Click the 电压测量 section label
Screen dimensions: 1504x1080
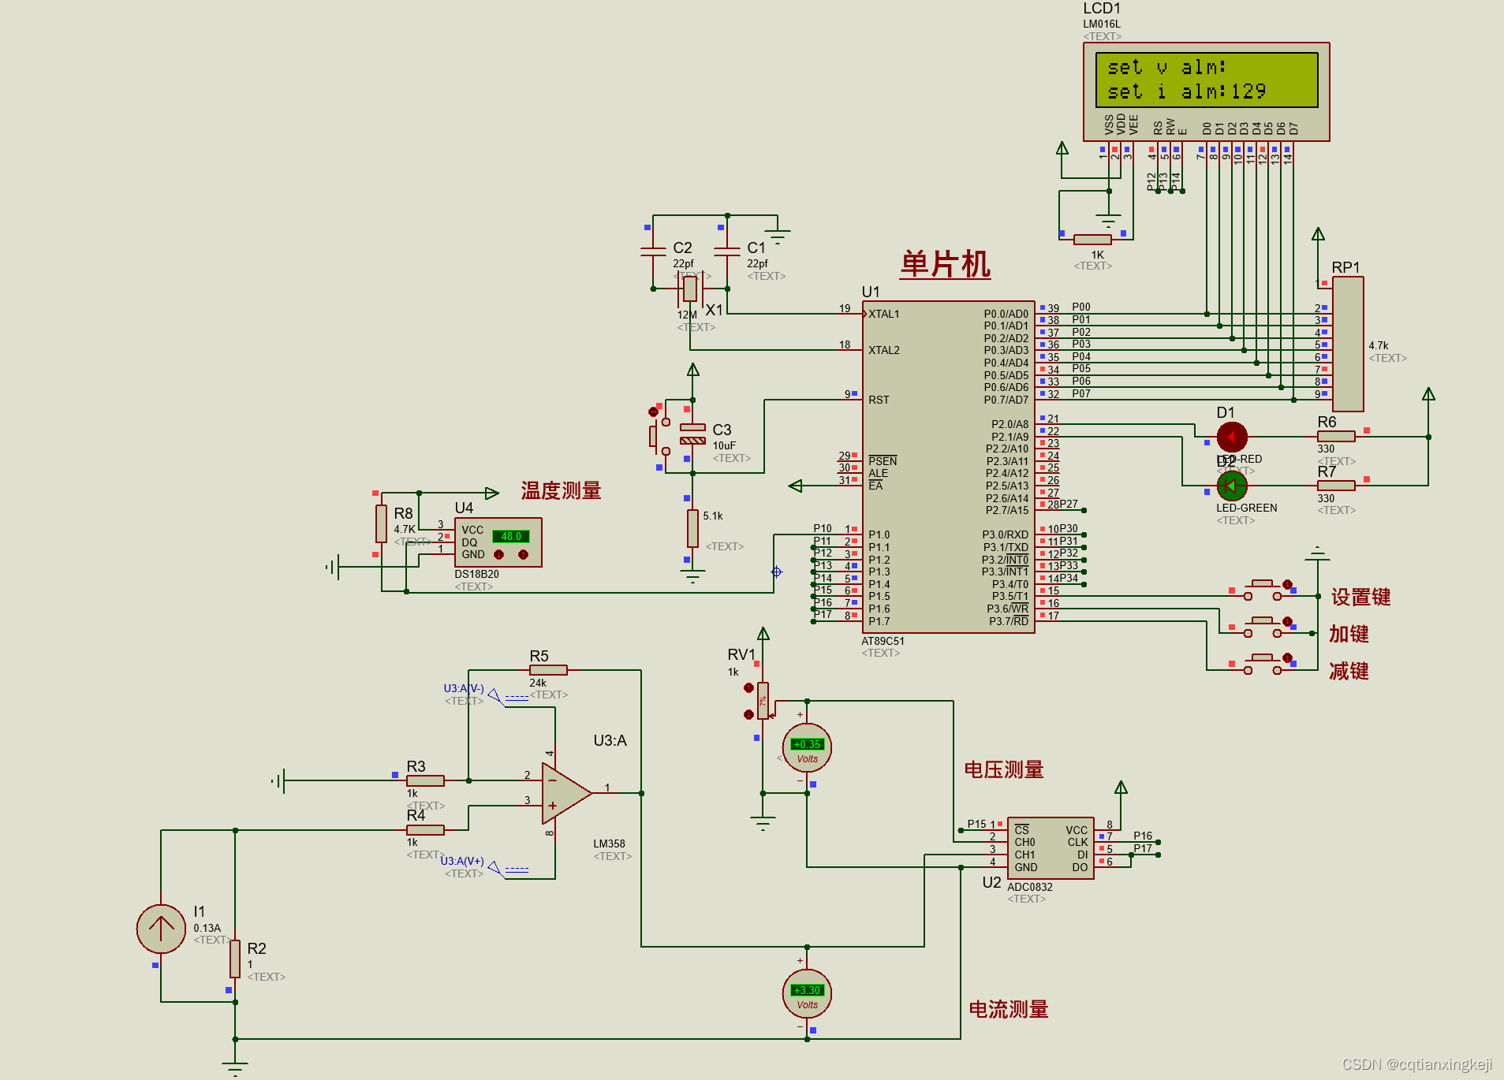click(x=1004, y=770)
